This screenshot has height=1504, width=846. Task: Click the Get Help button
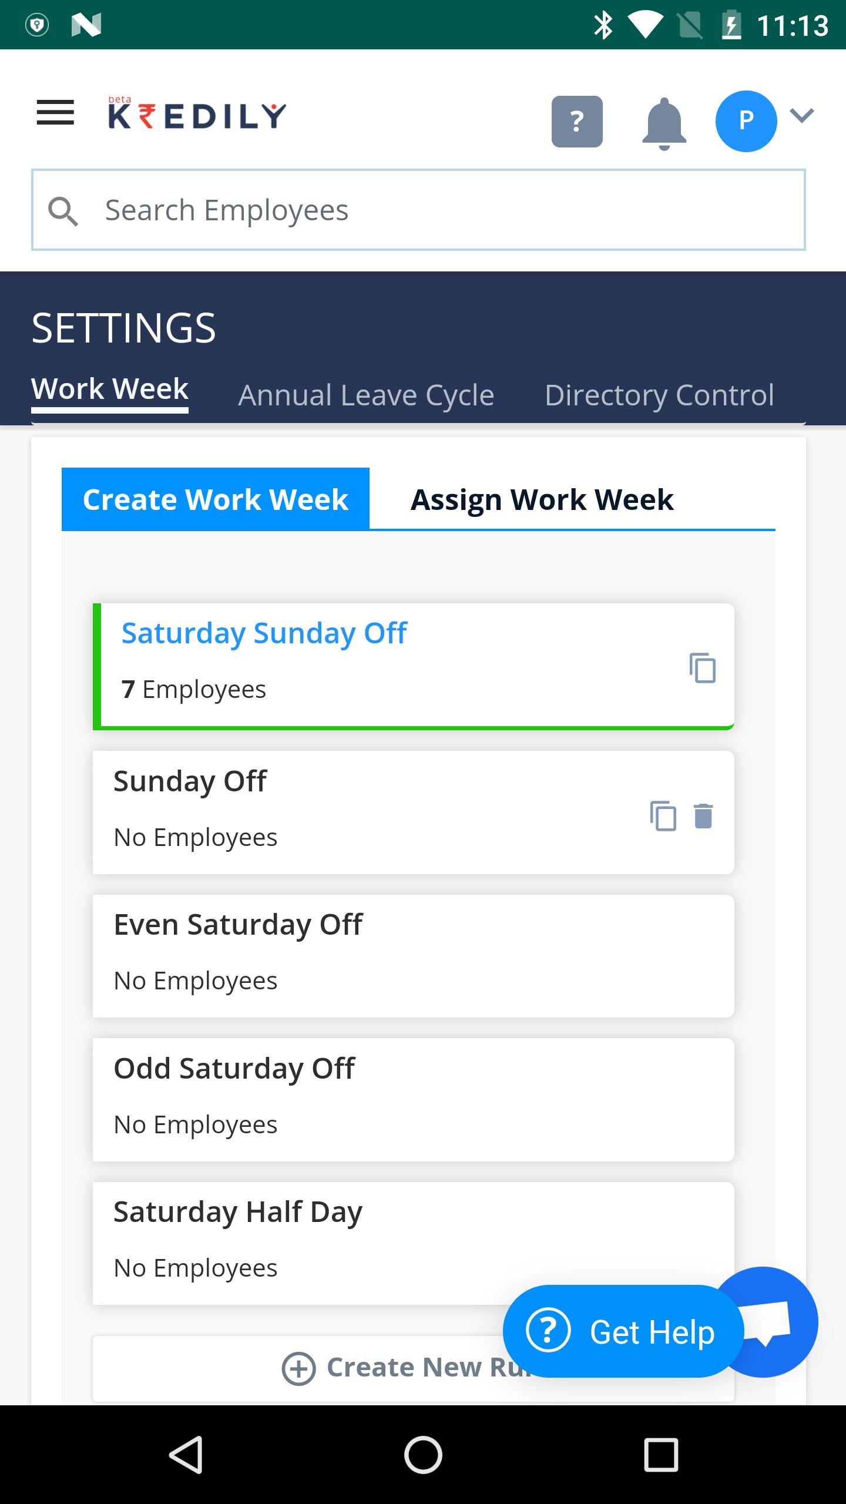click(x=623, y=1331)
